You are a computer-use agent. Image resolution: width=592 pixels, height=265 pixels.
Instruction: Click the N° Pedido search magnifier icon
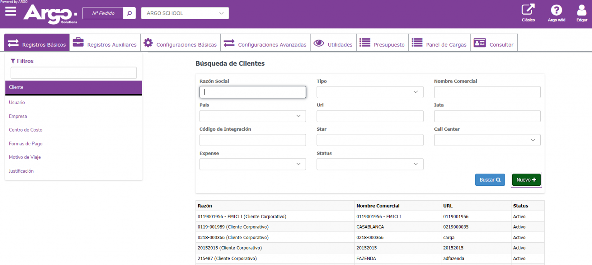(x=129, y=13)
